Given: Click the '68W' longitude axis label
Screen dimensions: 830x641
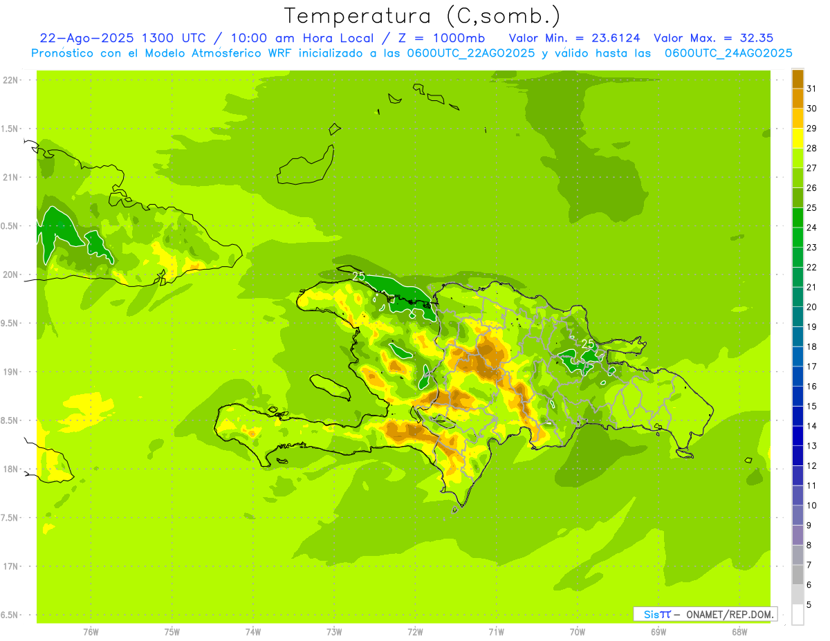Looking at the screenshot, I should pos(739,631).
